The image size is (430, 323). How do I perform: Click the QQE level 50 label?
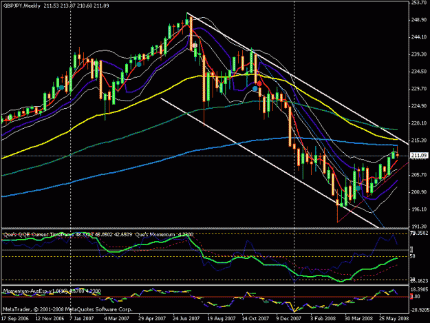point(413,256)
